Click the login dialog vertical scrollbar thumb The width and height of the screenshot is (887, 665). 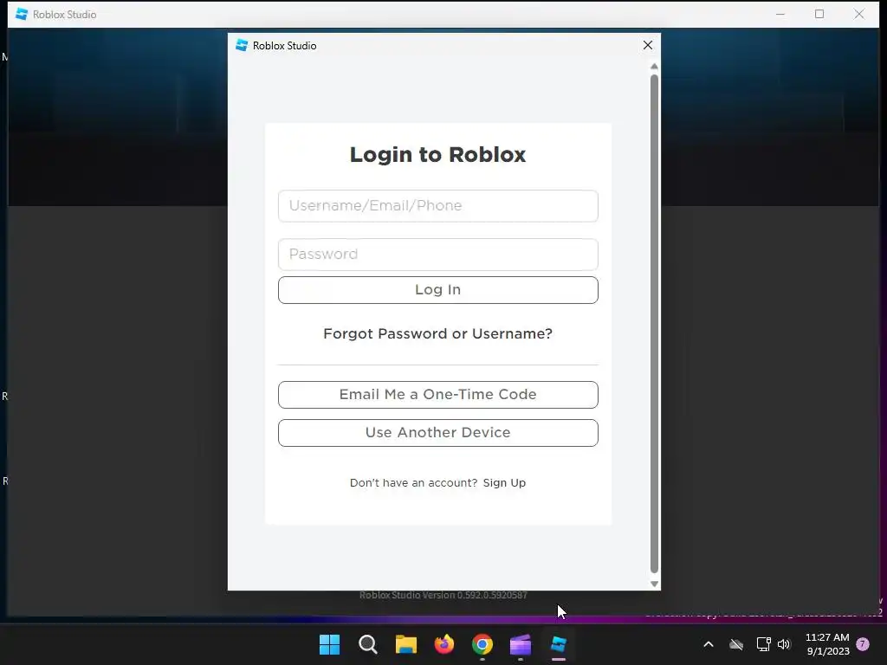click(654, 324)
